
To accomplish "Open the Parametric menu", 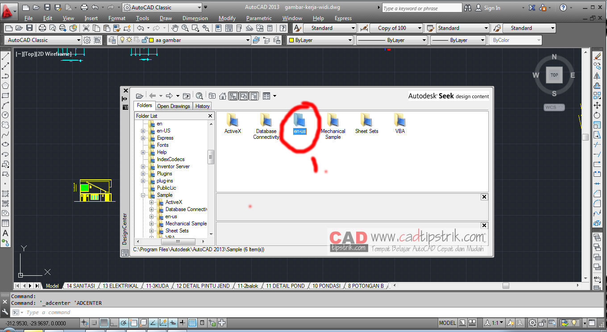I will pos(259,18).
